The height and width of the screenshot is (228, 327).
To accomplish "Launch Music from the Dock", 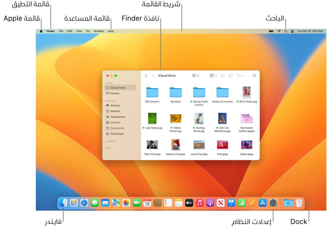I will [x=200, y=203].
